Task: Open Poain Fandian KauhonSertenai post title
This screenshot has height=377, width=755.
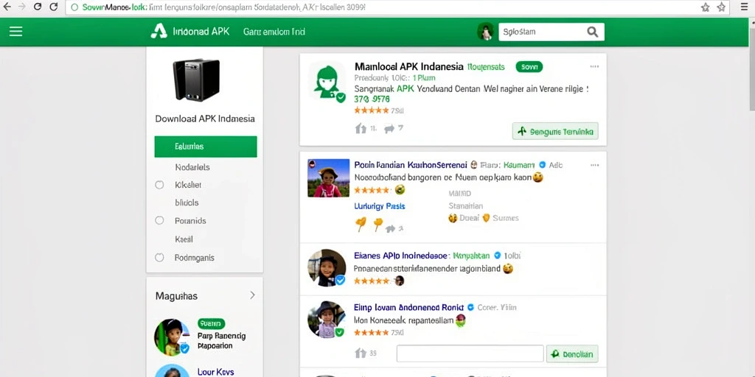Action: coord(411,165)
